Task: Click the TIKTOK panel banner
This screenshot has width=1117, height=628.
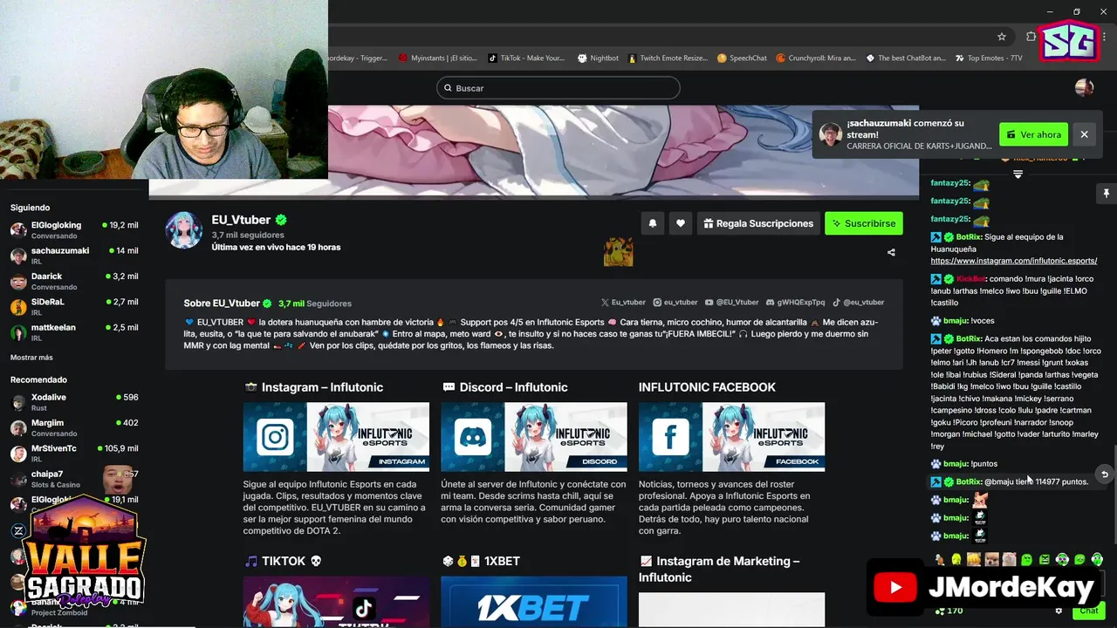Action: click(x=336, y=602)
